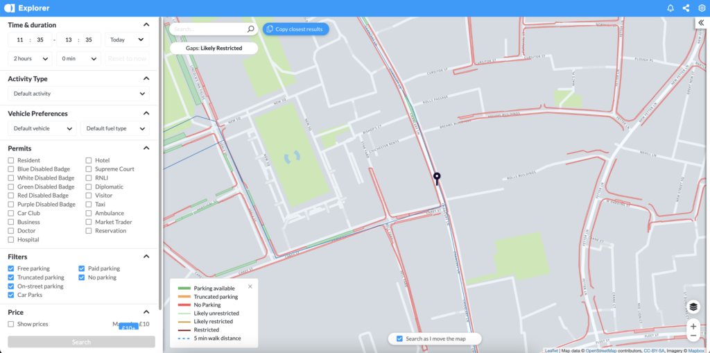Open the 2 hours duration dropdown
This screenshot has width=710, height=353.
pos(30,59)
